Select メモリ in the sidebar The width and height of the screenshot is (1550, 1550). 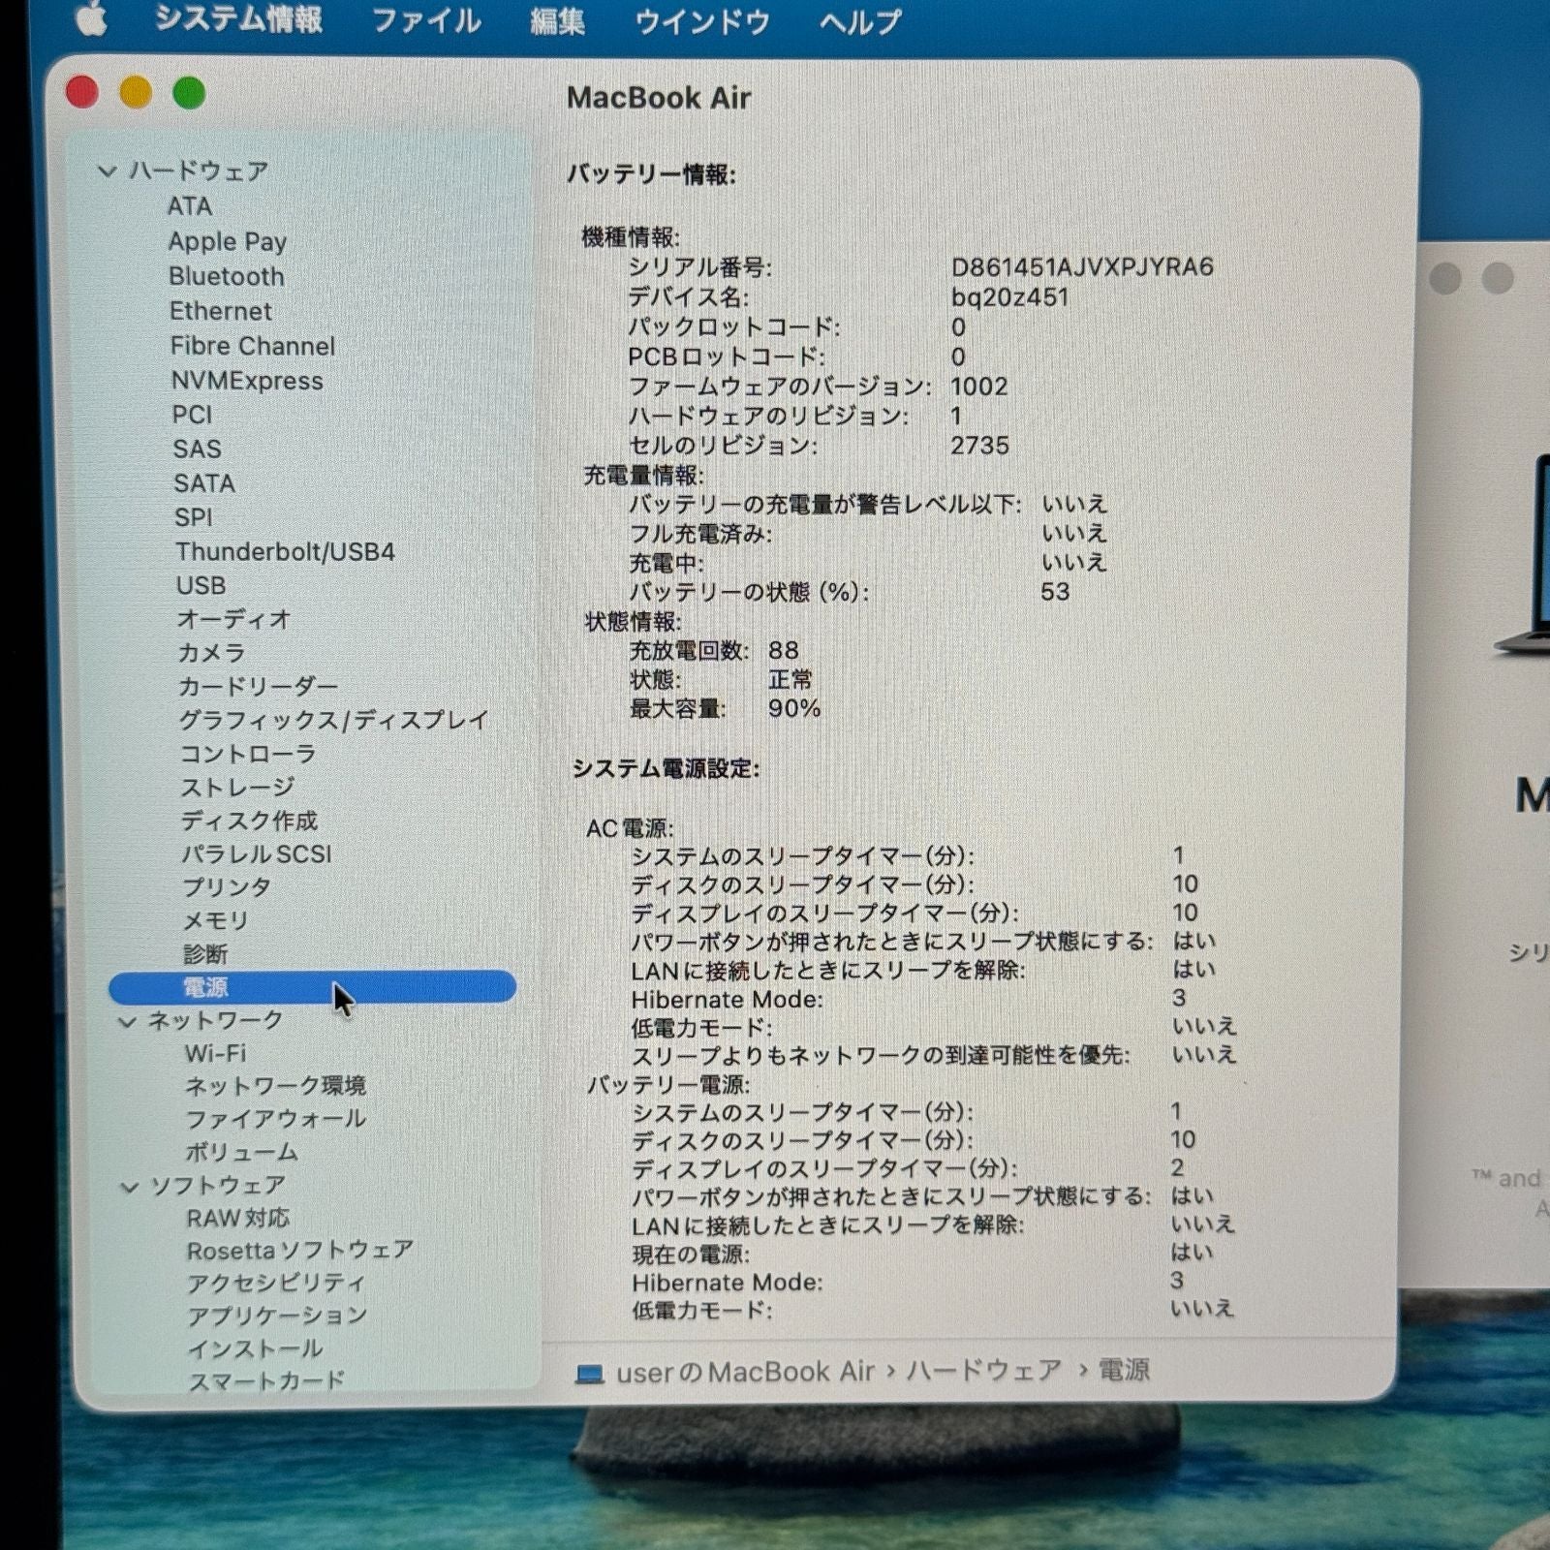coord(216,920)
